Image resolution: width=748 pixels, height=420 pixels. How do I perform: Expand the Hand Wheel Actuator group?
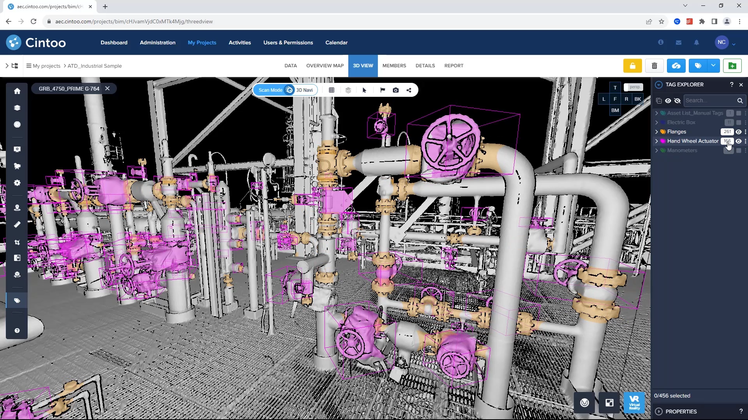point(656,141)
